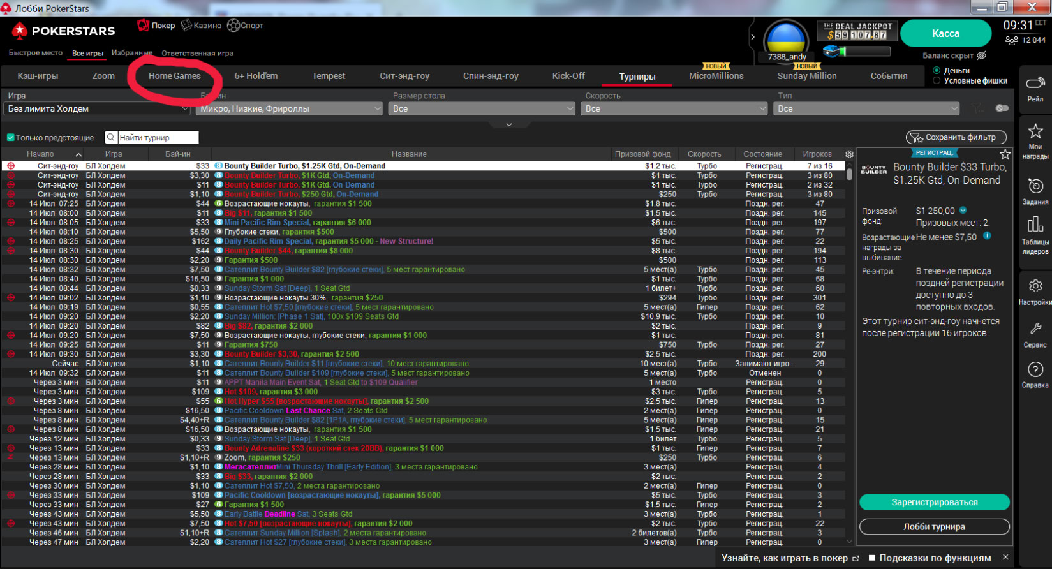Click the Касса button
This screenshot has width=1052, height=569.
[x=945, y=33]
